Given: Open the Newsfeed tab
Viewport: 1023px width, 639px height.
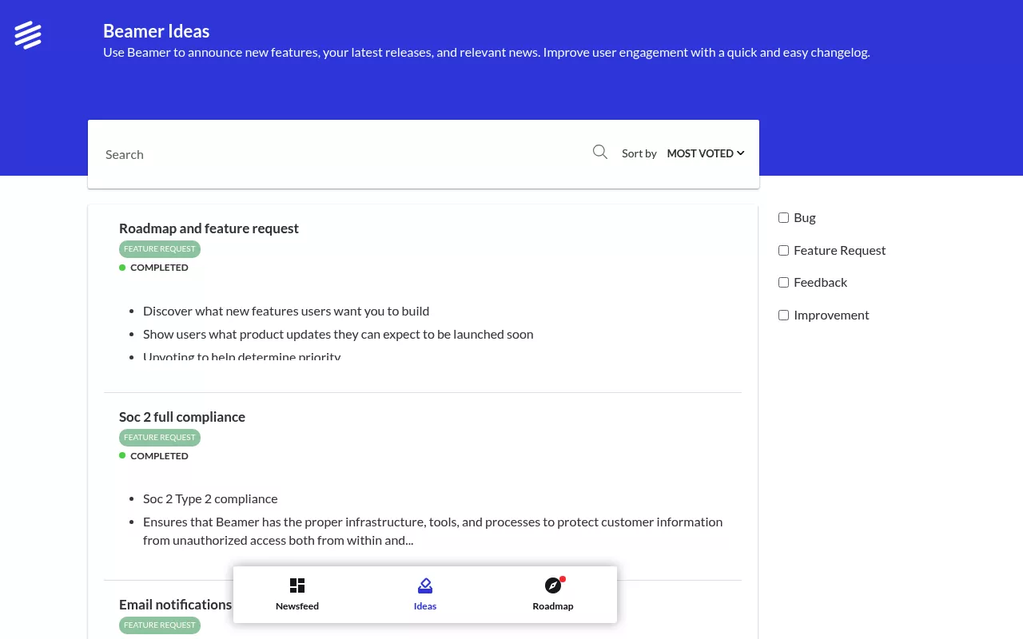Looking at the screenshot, I should point(297,594).
